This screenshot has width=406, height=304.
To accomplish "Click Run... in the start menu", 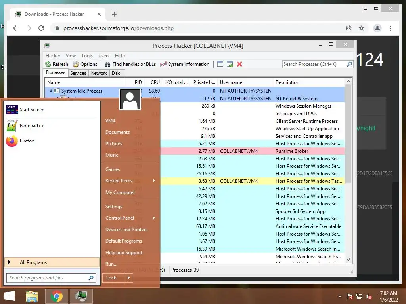I will point(111,264).
